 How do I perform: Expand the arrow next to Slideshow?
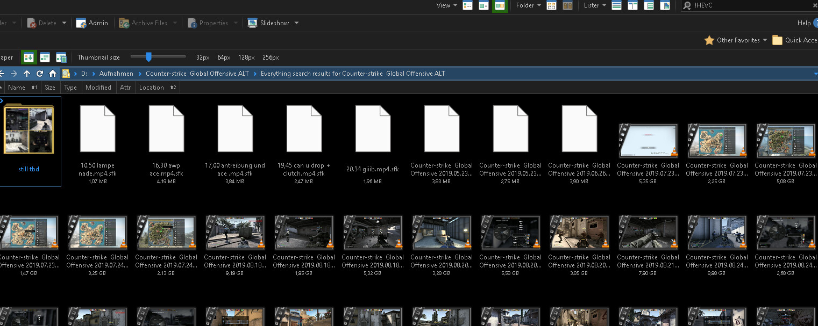point(296,23)
